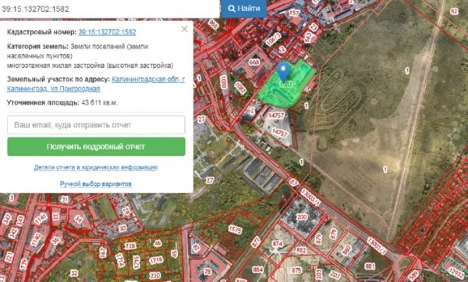Click parcel label 968 on map

click(214, 24)
